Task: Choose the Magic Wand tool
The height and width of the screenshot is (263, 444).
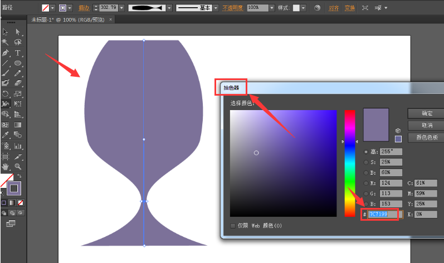Action: 6,42
